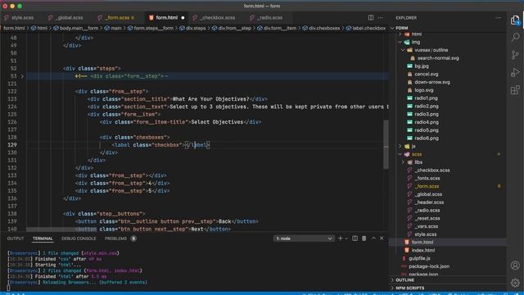Open logo.svg file
The image size is (524, 295).
(x=424, y=90)
